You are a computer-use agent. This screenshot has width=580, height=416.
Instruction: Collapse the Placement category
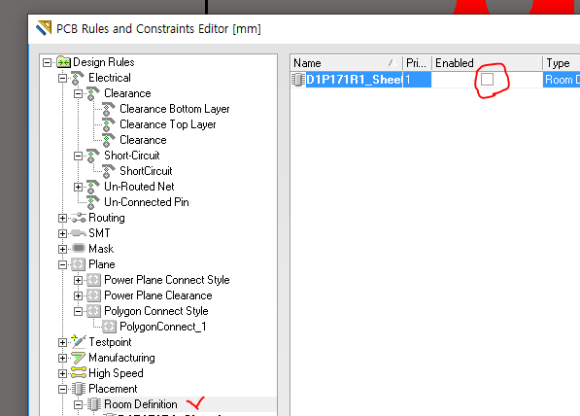click(x=62, y=389)
